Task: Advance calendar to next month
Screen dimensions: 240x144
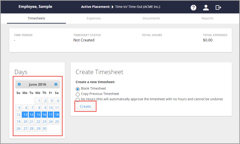Action: [56, 84]
